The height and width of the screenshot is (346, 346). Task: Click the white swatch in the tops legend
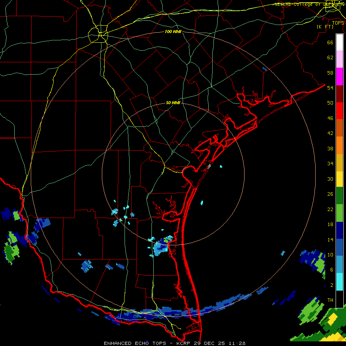click(339, 42)
